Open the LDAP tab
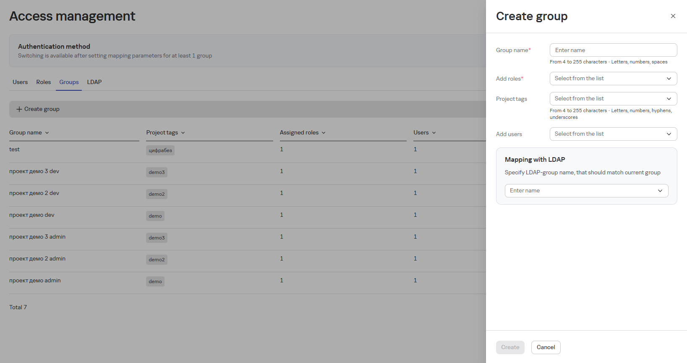 coord(94,82)
